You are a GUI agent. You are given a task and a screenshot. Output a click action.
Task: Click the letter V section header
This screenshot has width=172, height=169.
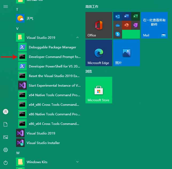[17, 29]
